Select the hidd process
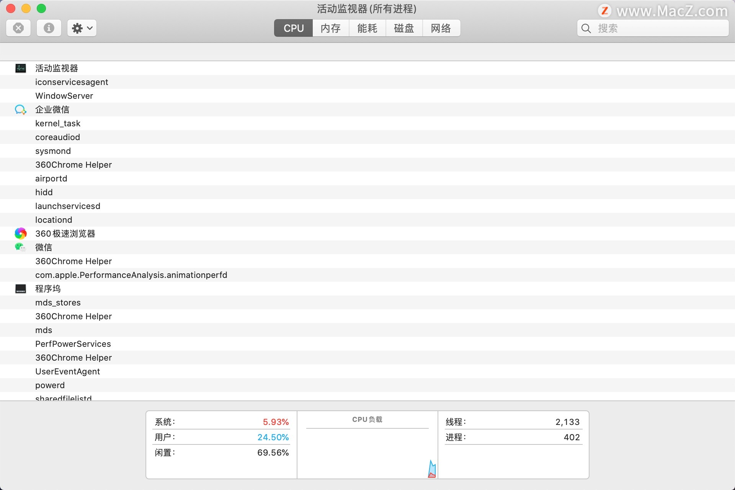Screen dimensions: 735x490 click(367, 192)
